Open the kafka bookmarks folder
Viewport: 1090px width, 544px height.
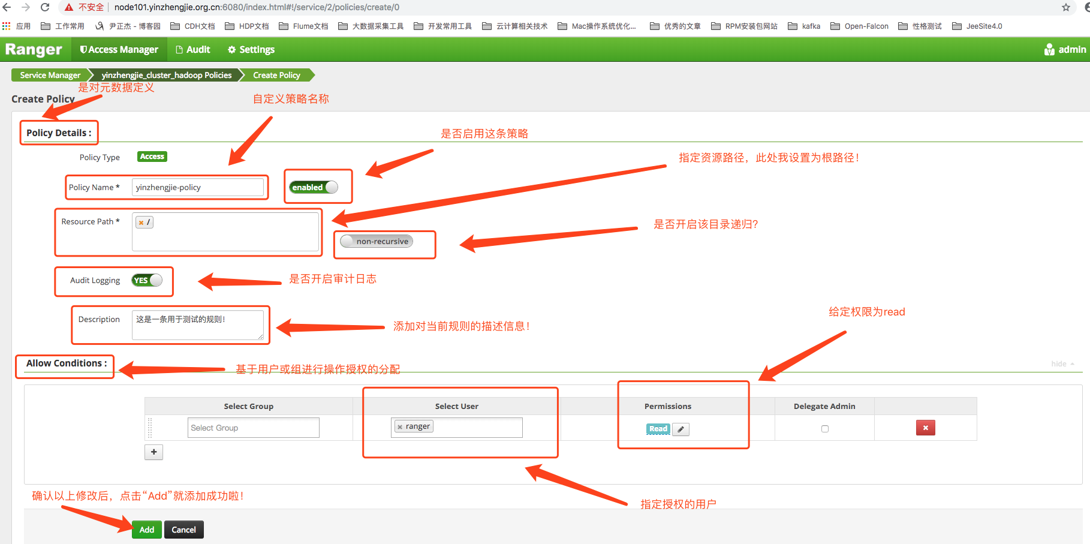click(x=805, y=26)
